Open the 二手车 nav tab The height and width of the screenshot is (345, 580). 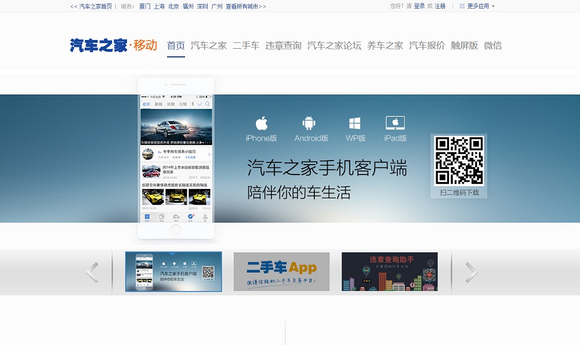246,45
